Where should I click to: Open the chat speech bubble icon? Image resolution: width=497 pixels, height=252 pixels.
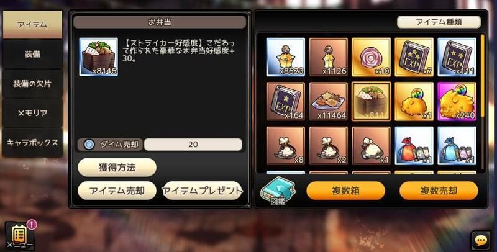point(481,241)
